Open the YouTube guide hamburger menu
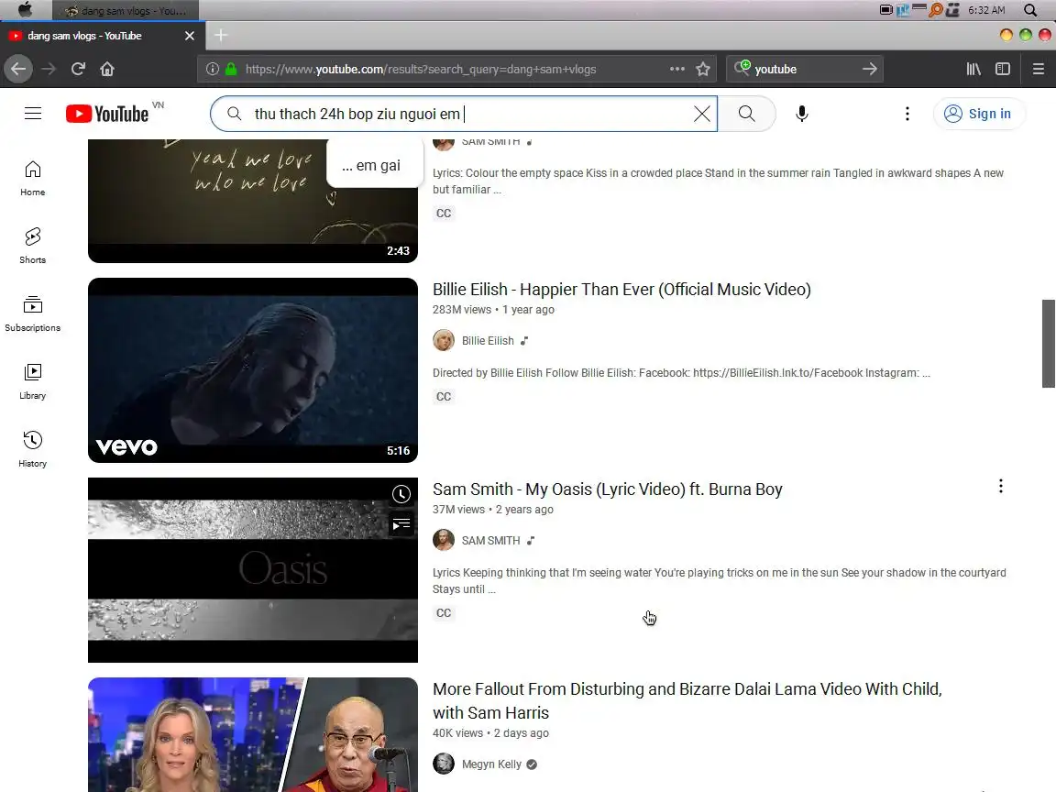 32,113
